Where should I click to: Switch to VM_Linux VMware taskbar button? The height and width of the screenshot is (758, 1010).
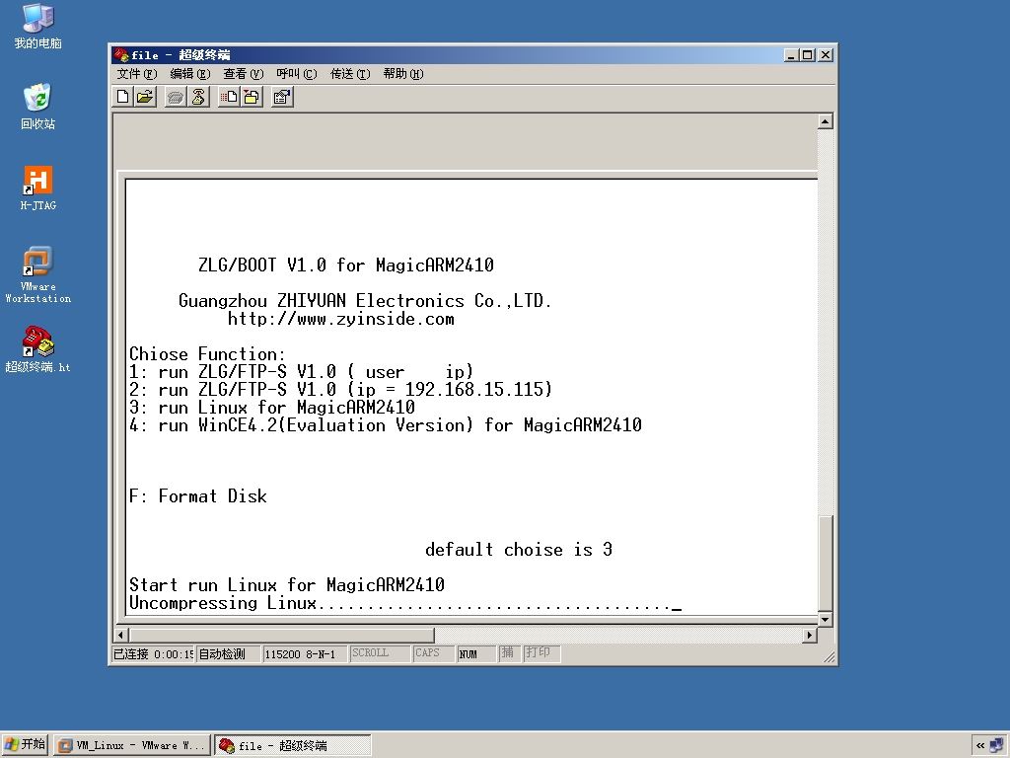tap(132, 745)
